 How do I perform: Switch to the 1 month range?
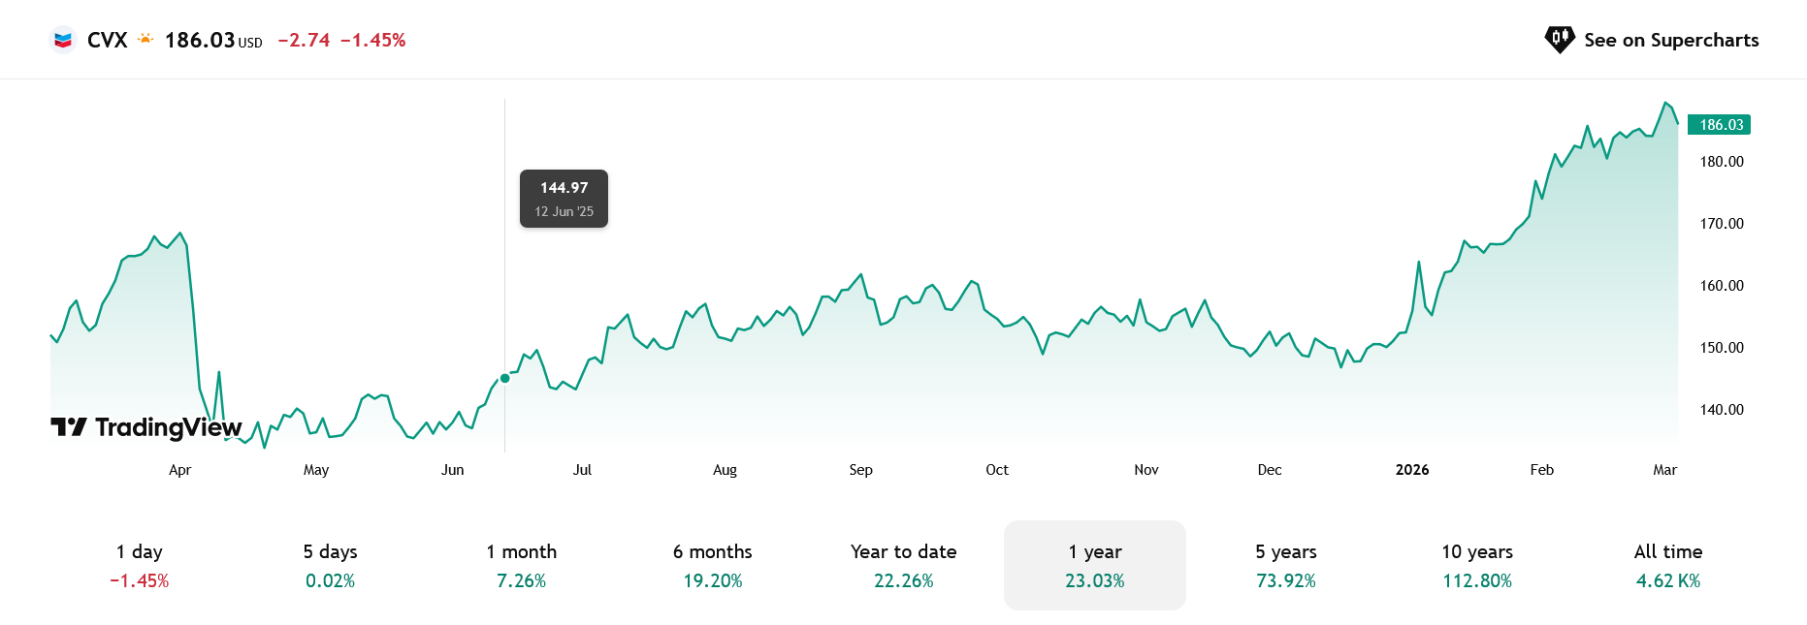point(522,565)
